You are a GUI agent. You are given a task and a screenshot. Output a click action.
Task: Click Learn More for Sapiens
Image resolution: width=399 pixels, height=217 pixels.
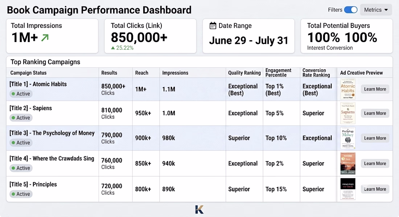pos(375,113)
